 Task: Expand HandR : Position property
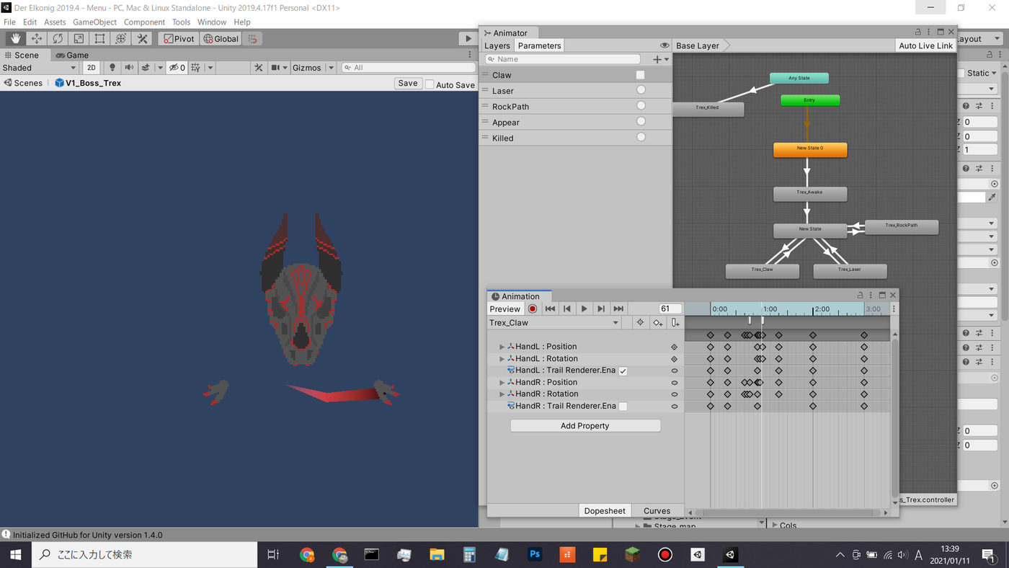(502, 383)
